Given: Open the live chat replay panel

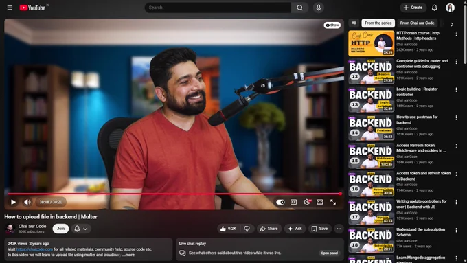Looking at the screenshot, I should point(329,253).
